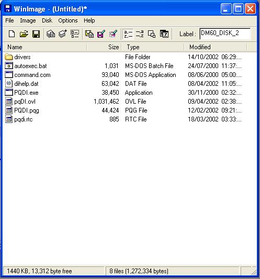Click the Write disk magenta floppy icon
Image resolution: width=260 pixels, height=279 pixels.
[x=101, y=34]
